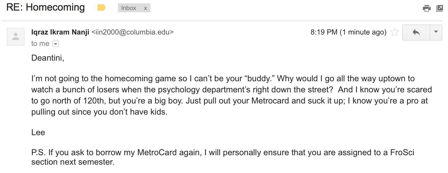Screen dimensions: 448x173
Task: Show details arrow next to "to me"
Action: [56, 44]
